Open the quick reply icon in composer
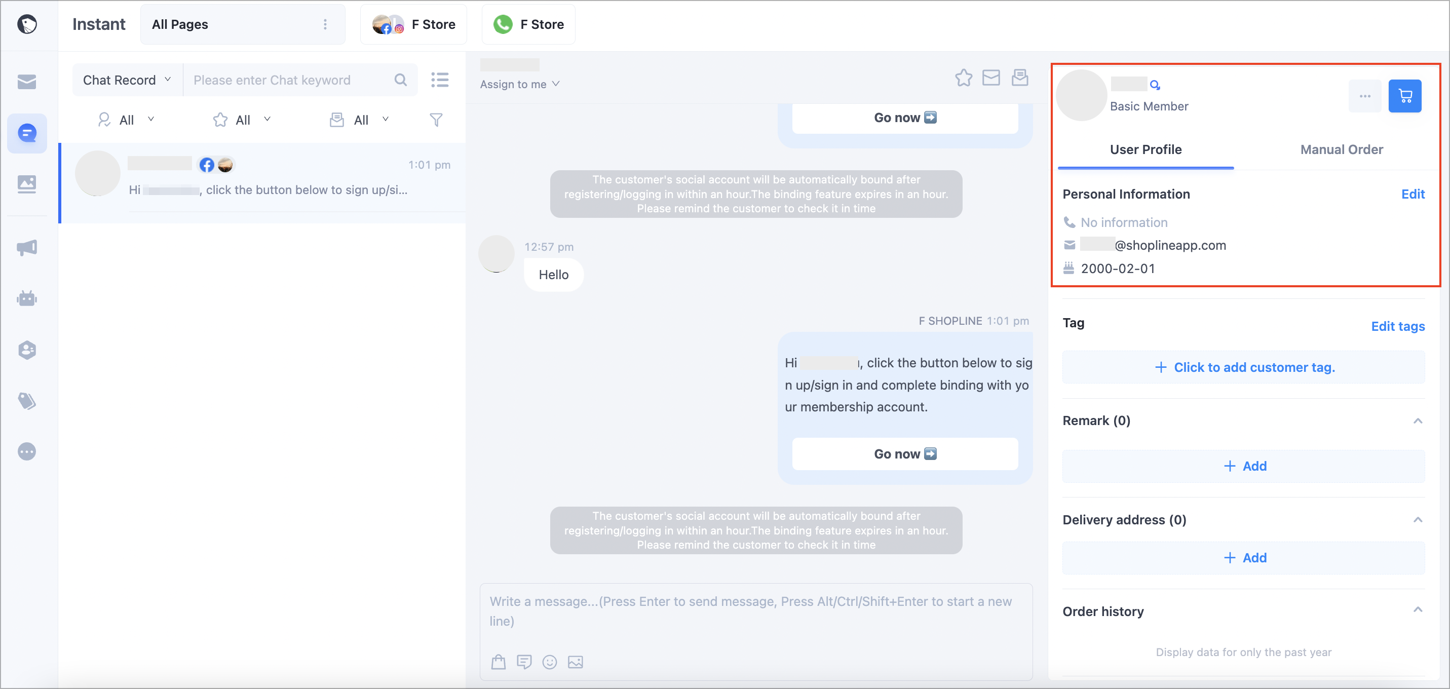This screenshot has width=1450, height=689. point(524,662)
